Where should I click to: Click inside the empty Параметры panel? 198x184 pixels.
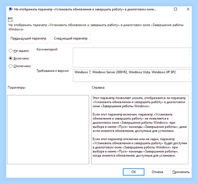coord(48,130)
